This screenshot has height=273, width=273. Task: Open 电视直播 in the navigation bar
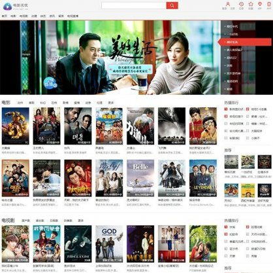[x=72, y=16]
